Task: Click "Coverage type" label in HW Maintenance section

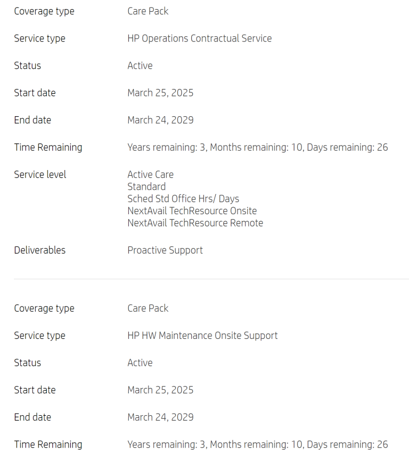Action: click(44, 308)
